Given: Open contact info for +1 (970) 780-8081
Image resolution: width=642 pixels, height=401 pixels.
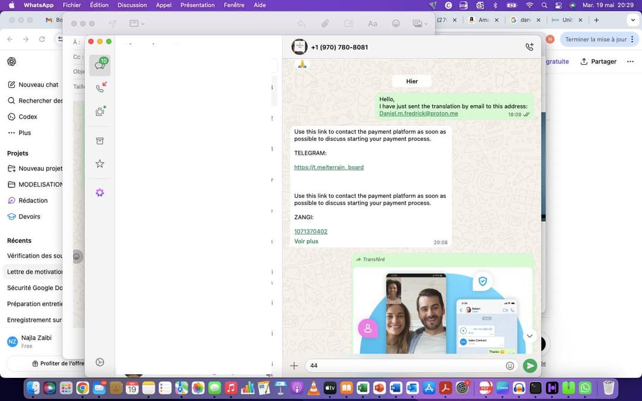Looking at the screenshot, I should click(x=339, y=47).
